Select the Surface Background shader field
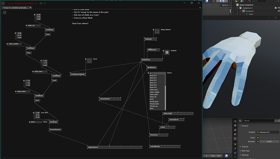 (268, 132)
